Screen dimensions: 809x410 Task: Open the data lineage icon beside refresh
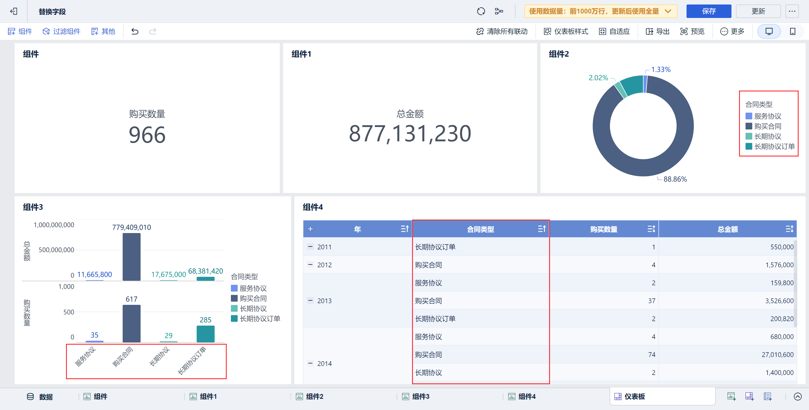pos(499,11)
